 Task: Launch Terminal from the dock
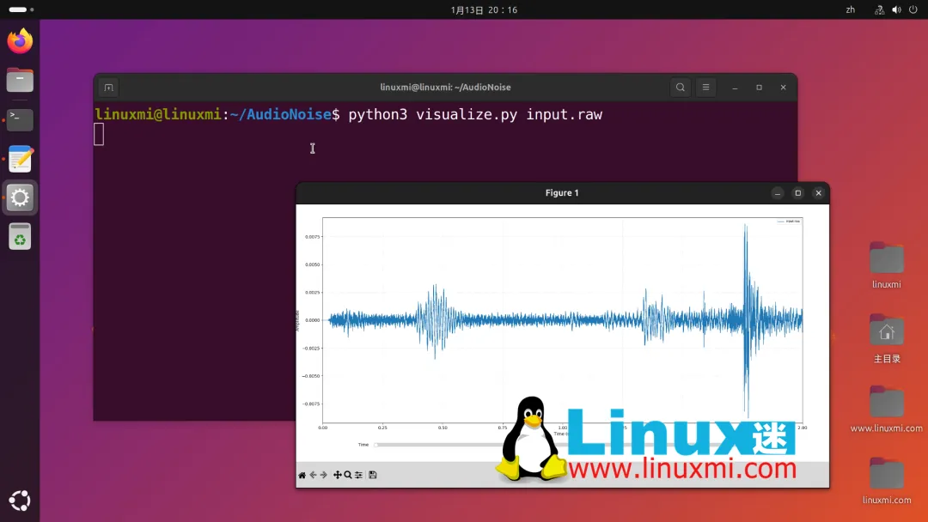(x=20, y=119)
